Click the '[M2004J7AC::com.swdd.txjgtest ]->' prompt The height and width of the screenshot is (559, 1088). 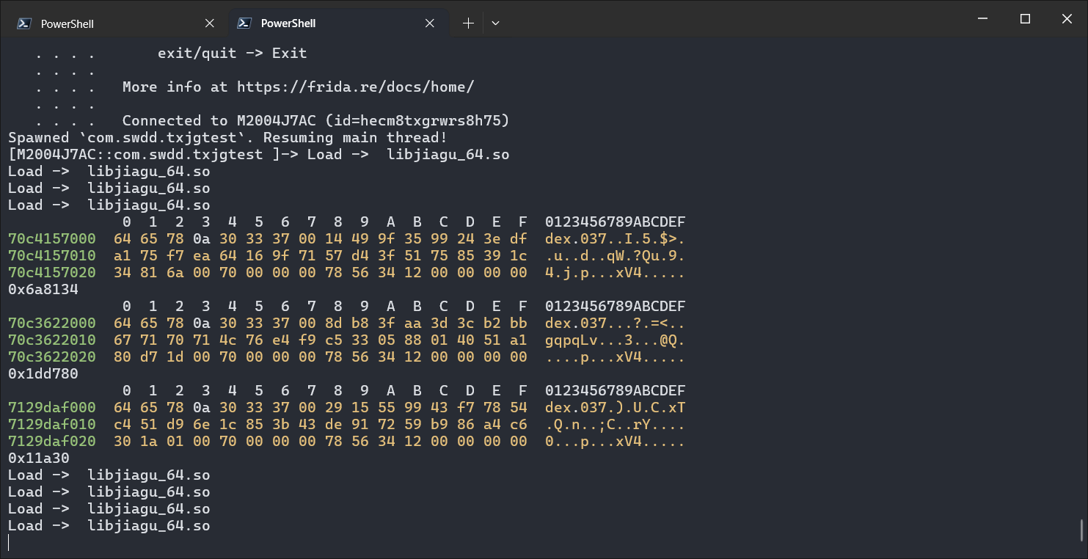click(x=153, y=154)
